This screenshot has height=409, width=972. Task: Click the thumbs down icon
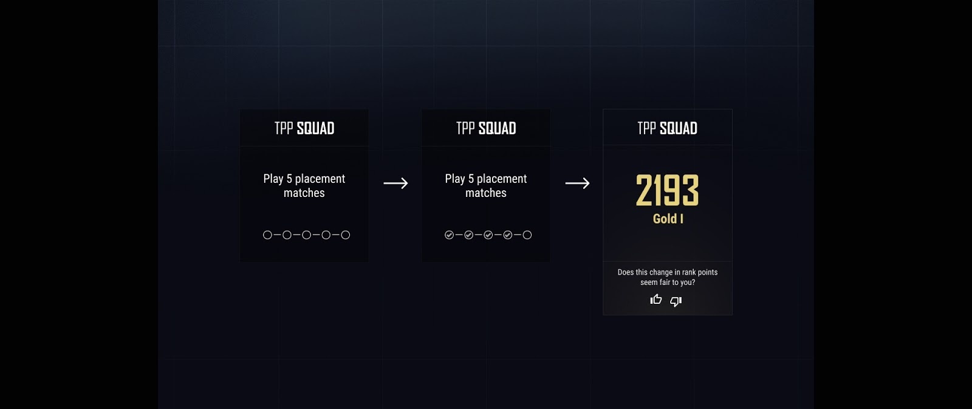click(676, 301)
